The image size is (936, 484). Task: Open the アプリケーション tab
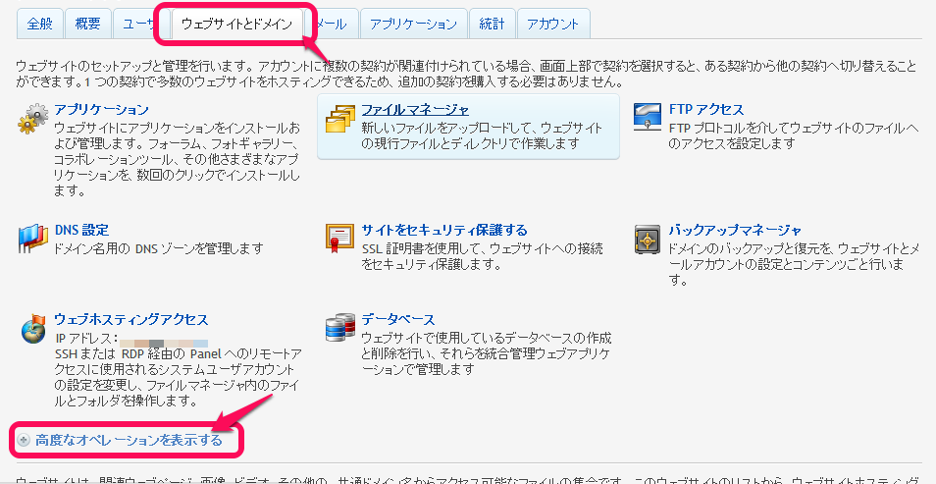[x=413, y=24]
